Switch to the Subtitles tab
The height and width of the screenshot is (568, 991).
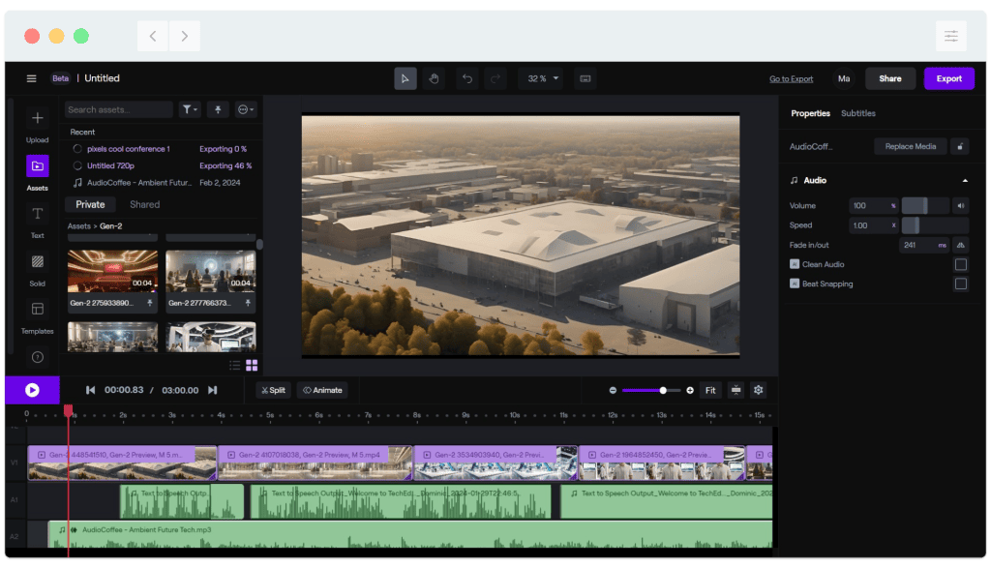point(857,113)
